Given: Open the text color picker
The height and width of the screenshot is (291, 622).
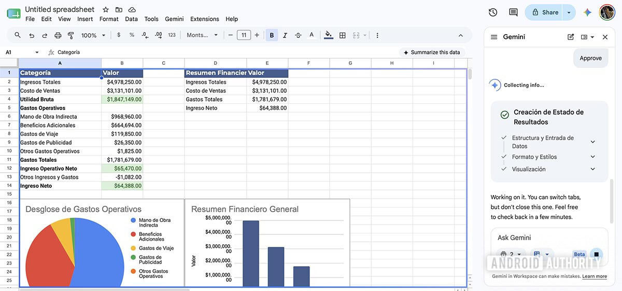Looking at the screenshot, I should coord(312,35).
